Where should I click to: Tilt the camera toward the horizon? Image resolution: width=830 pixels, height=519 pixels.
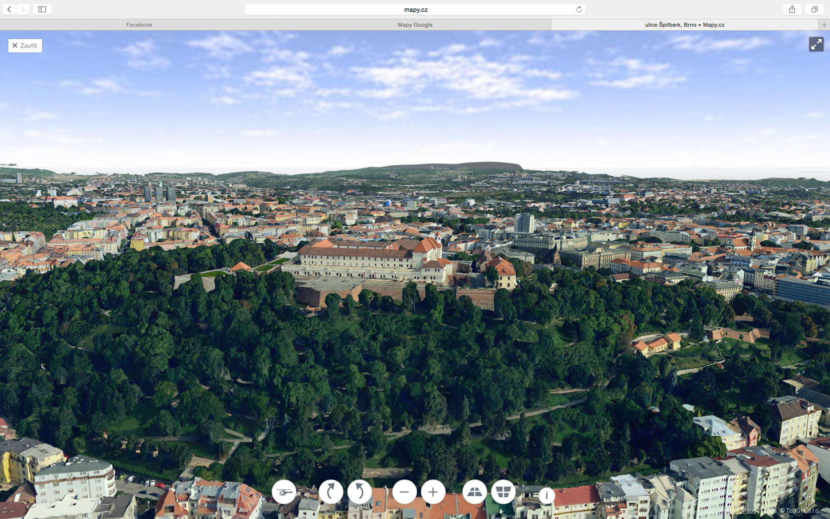click(475, 492)
